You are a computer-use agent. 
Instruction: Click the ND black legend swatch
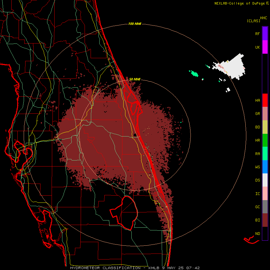coord(265,233)
